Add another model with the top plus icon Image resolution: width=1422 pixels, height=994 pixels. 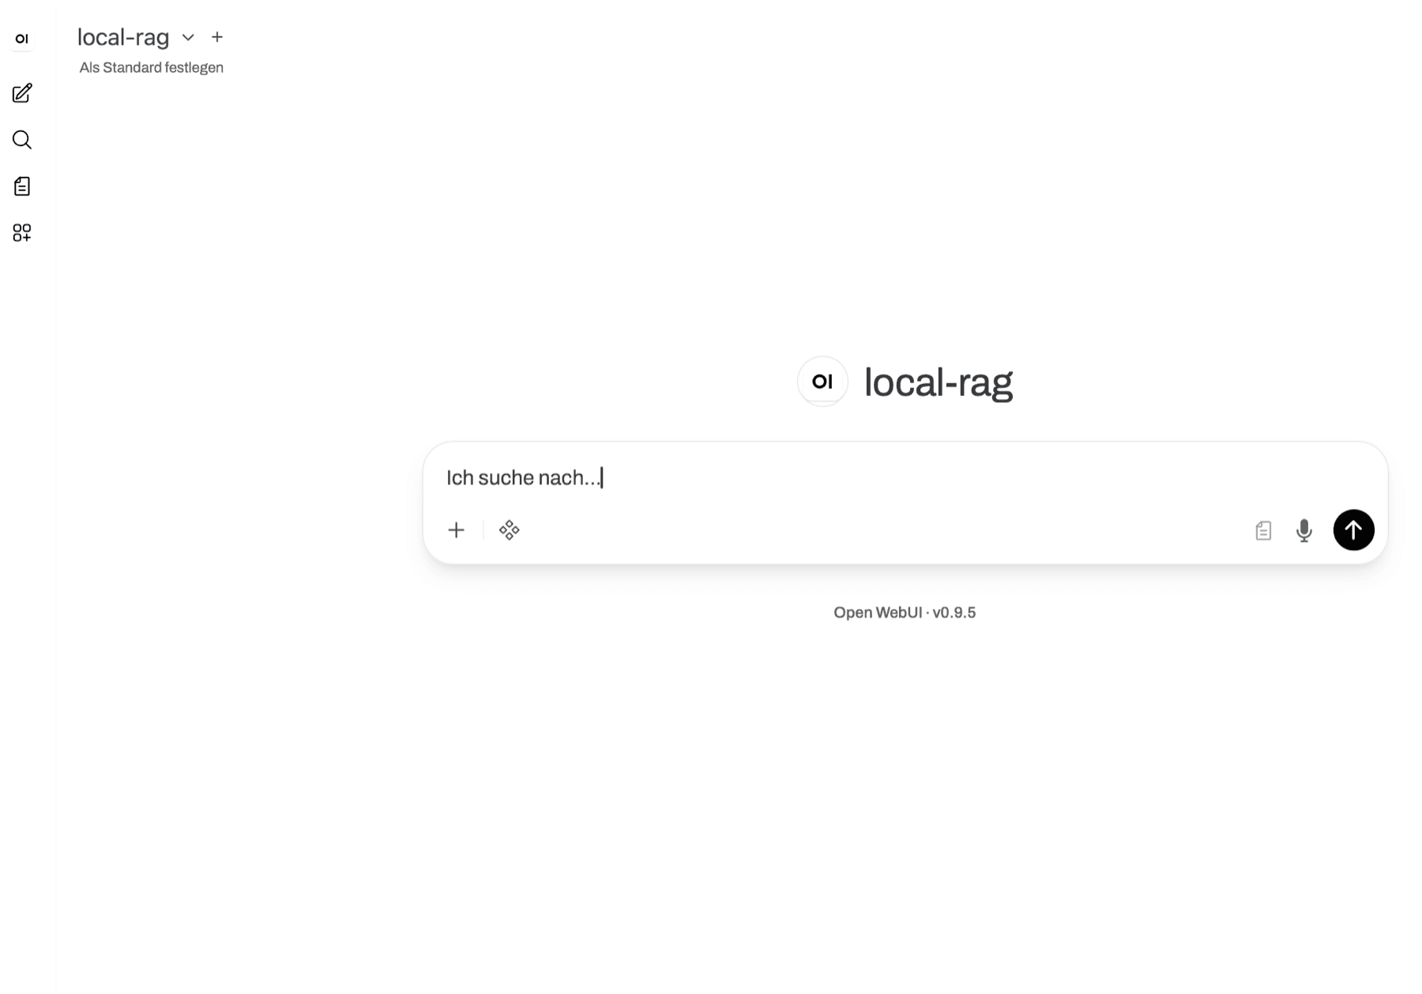[217, 37]
